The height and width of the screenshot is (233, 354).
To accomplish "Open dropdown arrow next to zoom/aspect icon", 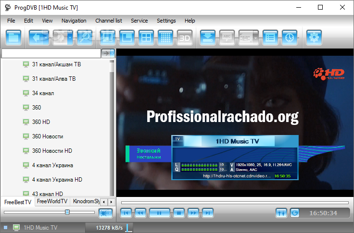I will [256, 37].
